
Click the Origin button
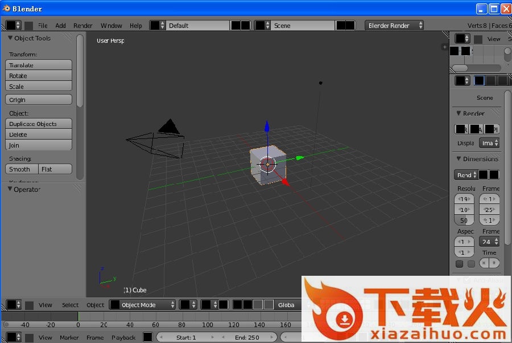click(39, 100)
